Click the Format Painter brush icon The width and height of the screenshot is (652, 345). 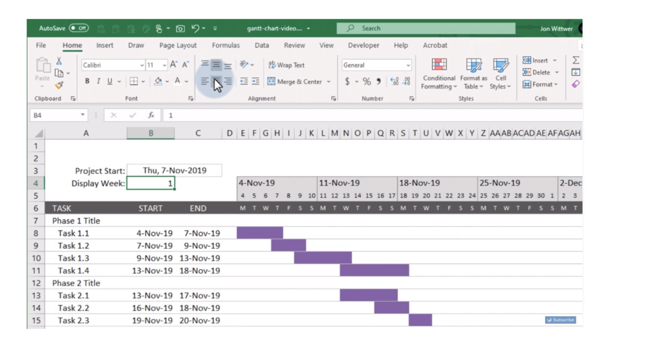(x=59, y=85)
